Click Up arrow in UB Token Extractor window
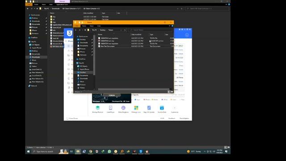This screenshot has width=286, height=161. pyautogui.click(x=37, y=8)
